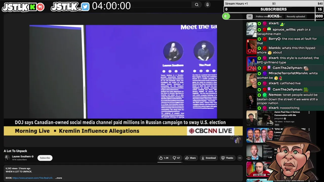Open the Aaron Paul Has A Serious Conversation title
Viewport: 324px width, 182px height.
(287, 113)
